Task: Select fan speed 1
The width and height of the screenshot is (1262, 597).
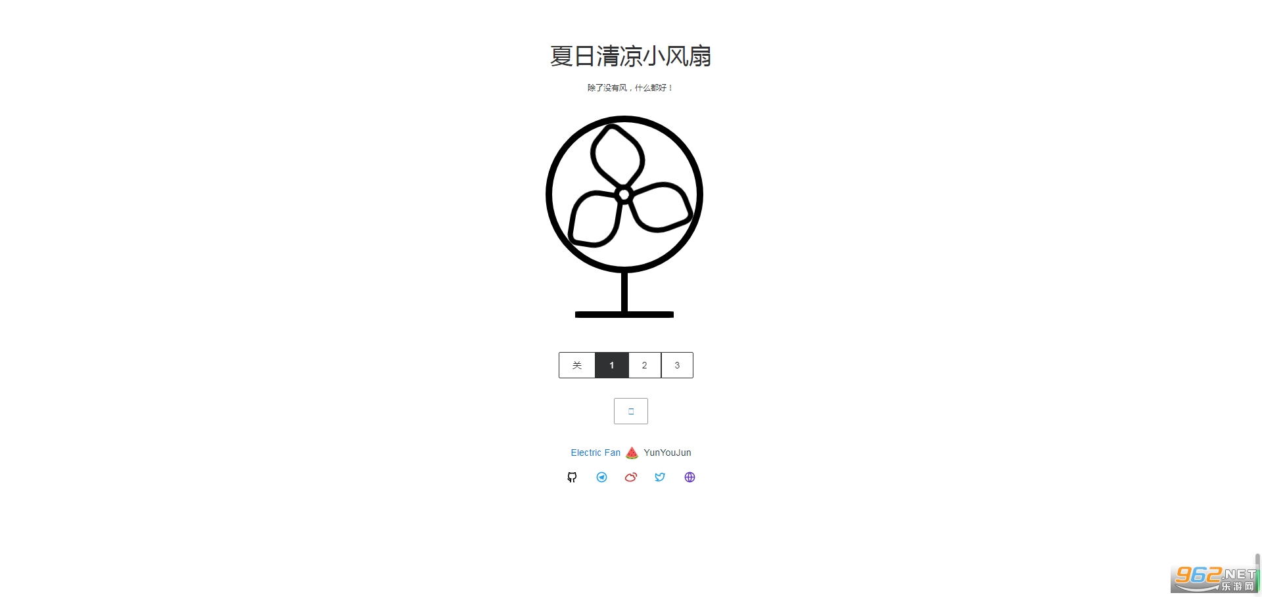Action: (x=612, y=365)
